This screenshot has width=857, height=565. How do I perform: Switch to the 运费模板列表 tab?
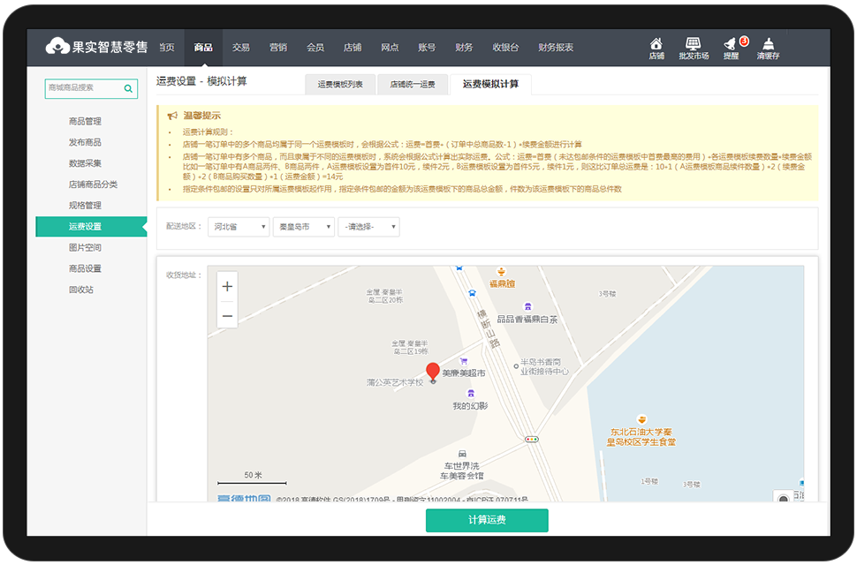pyautogui.click(x=342, y=84)
